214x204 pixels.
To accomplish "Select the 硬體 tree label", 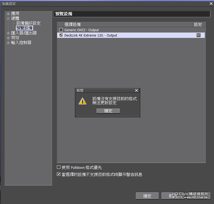I will click(x=15, y=18).
